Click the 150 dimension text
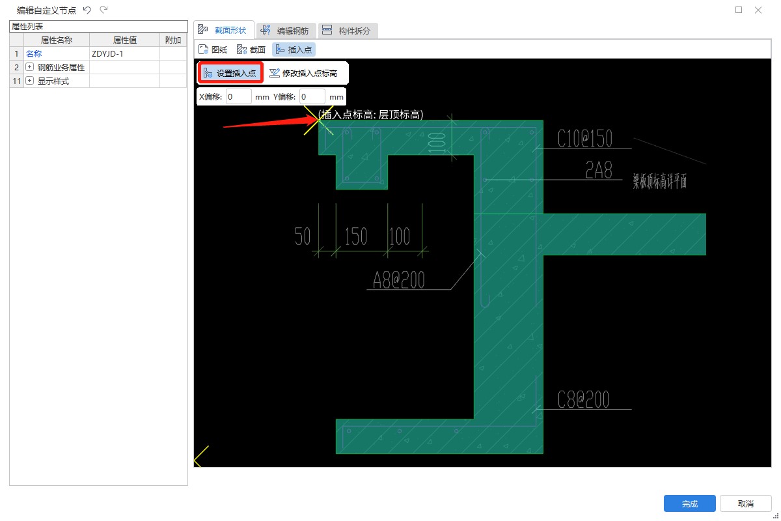The height and width of the screenshot is (521, 781). [356, 236]
